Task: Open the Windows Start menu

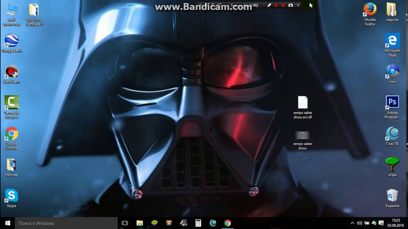Action: coord(8,223)
